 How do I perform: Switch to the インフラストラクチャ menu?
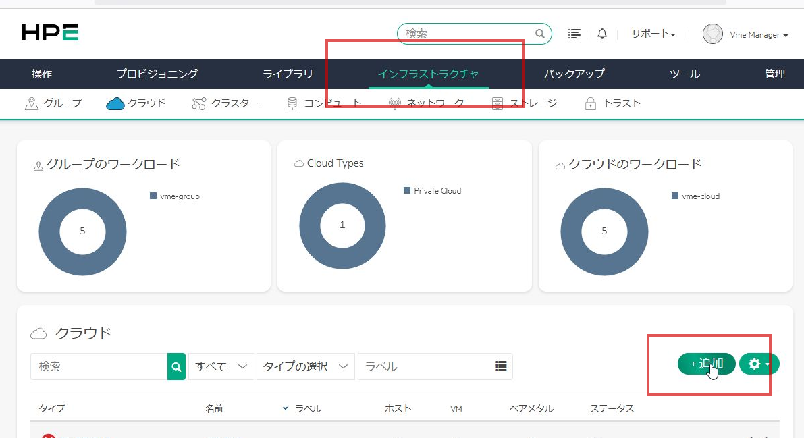[428, 74]
